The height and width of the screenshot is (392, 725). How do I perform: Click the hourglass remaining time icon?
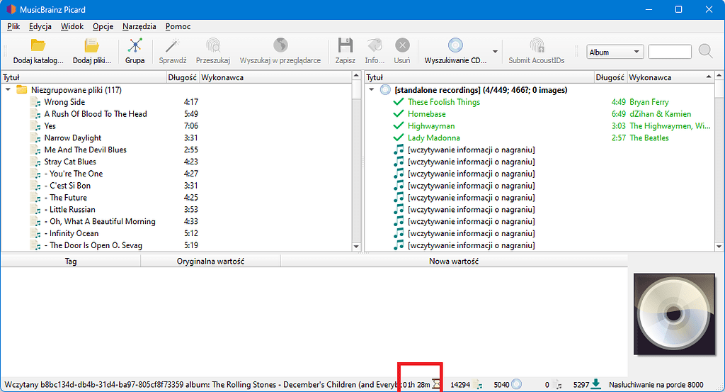pos(436,384)
